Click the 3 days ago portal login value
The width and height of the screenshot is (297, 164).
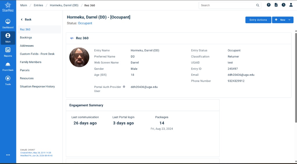click(x=123, y=123)
